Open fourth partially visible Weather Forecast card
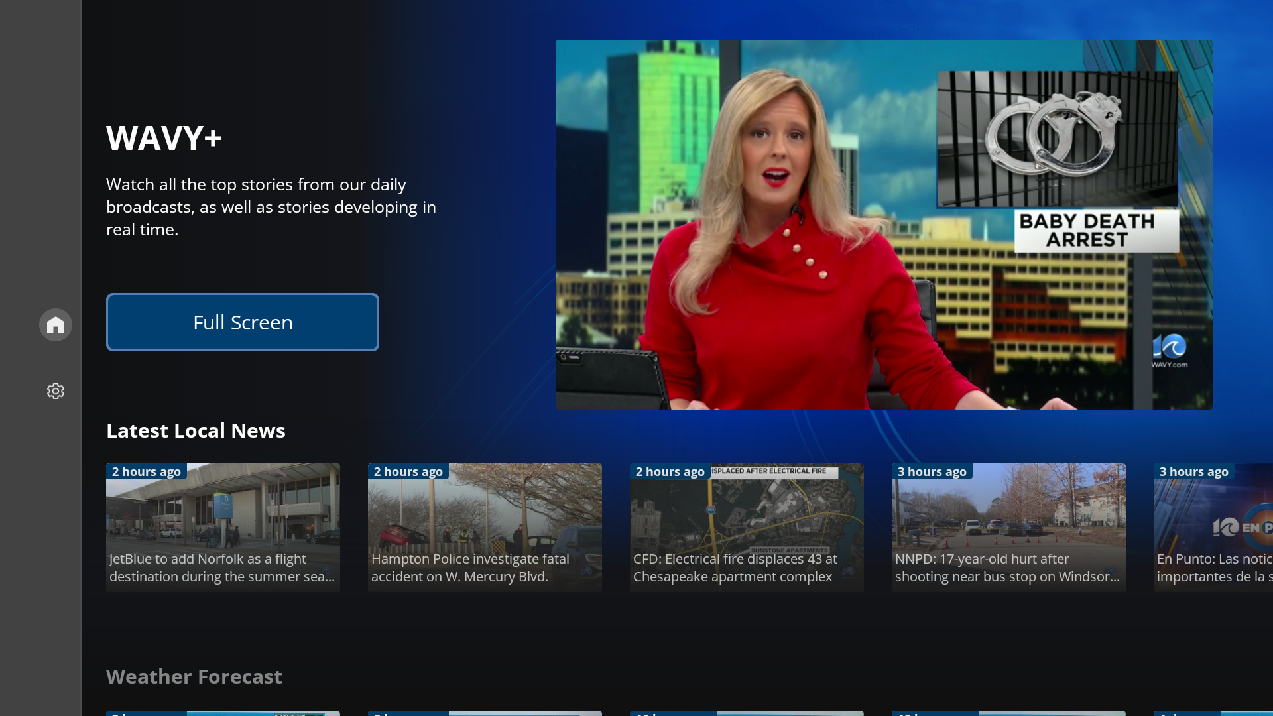The width and height of the screenshot is (1273, 716). (1008, 713)
